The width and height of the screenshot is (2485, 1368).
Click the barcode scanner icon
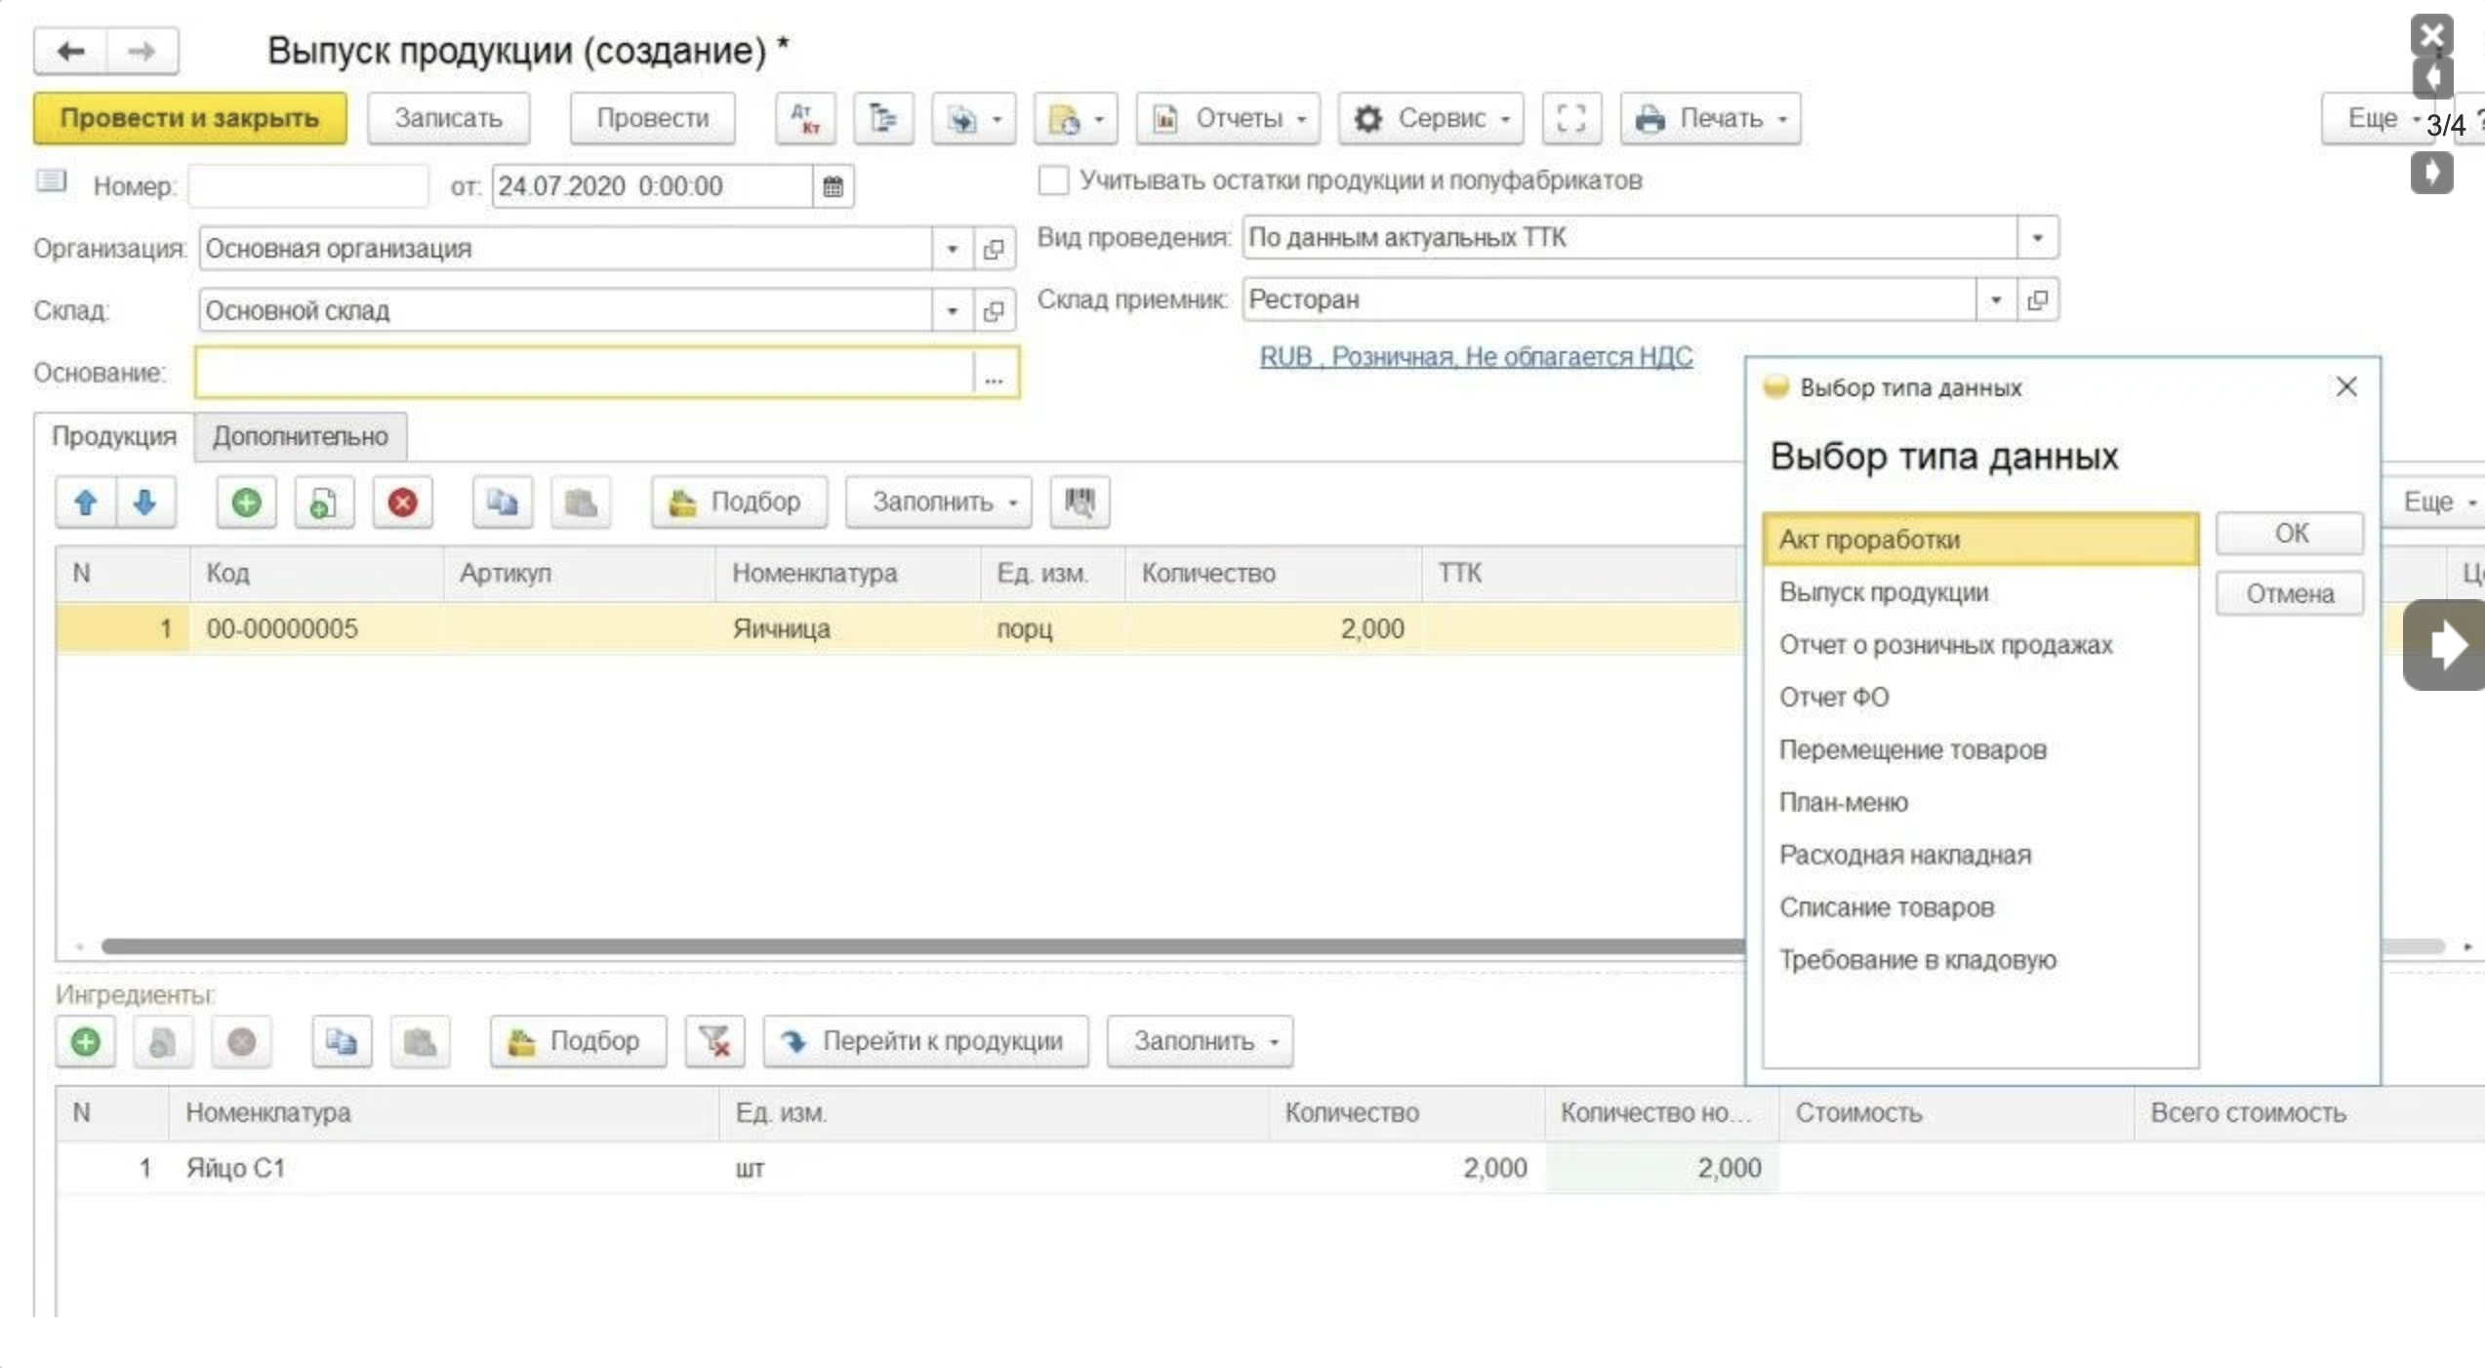1079,503
